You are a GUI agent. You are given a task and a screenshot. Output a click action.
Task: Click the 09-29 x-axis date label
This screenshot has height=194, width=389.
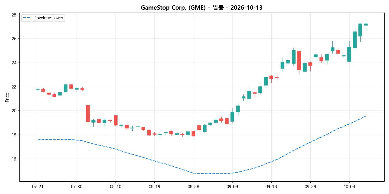tap(310, 186)
